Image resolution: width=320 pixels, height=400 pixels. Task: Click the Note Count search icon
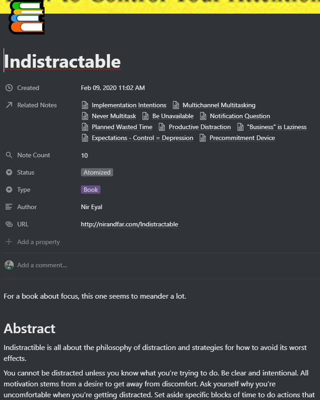(x=9, y=155)
